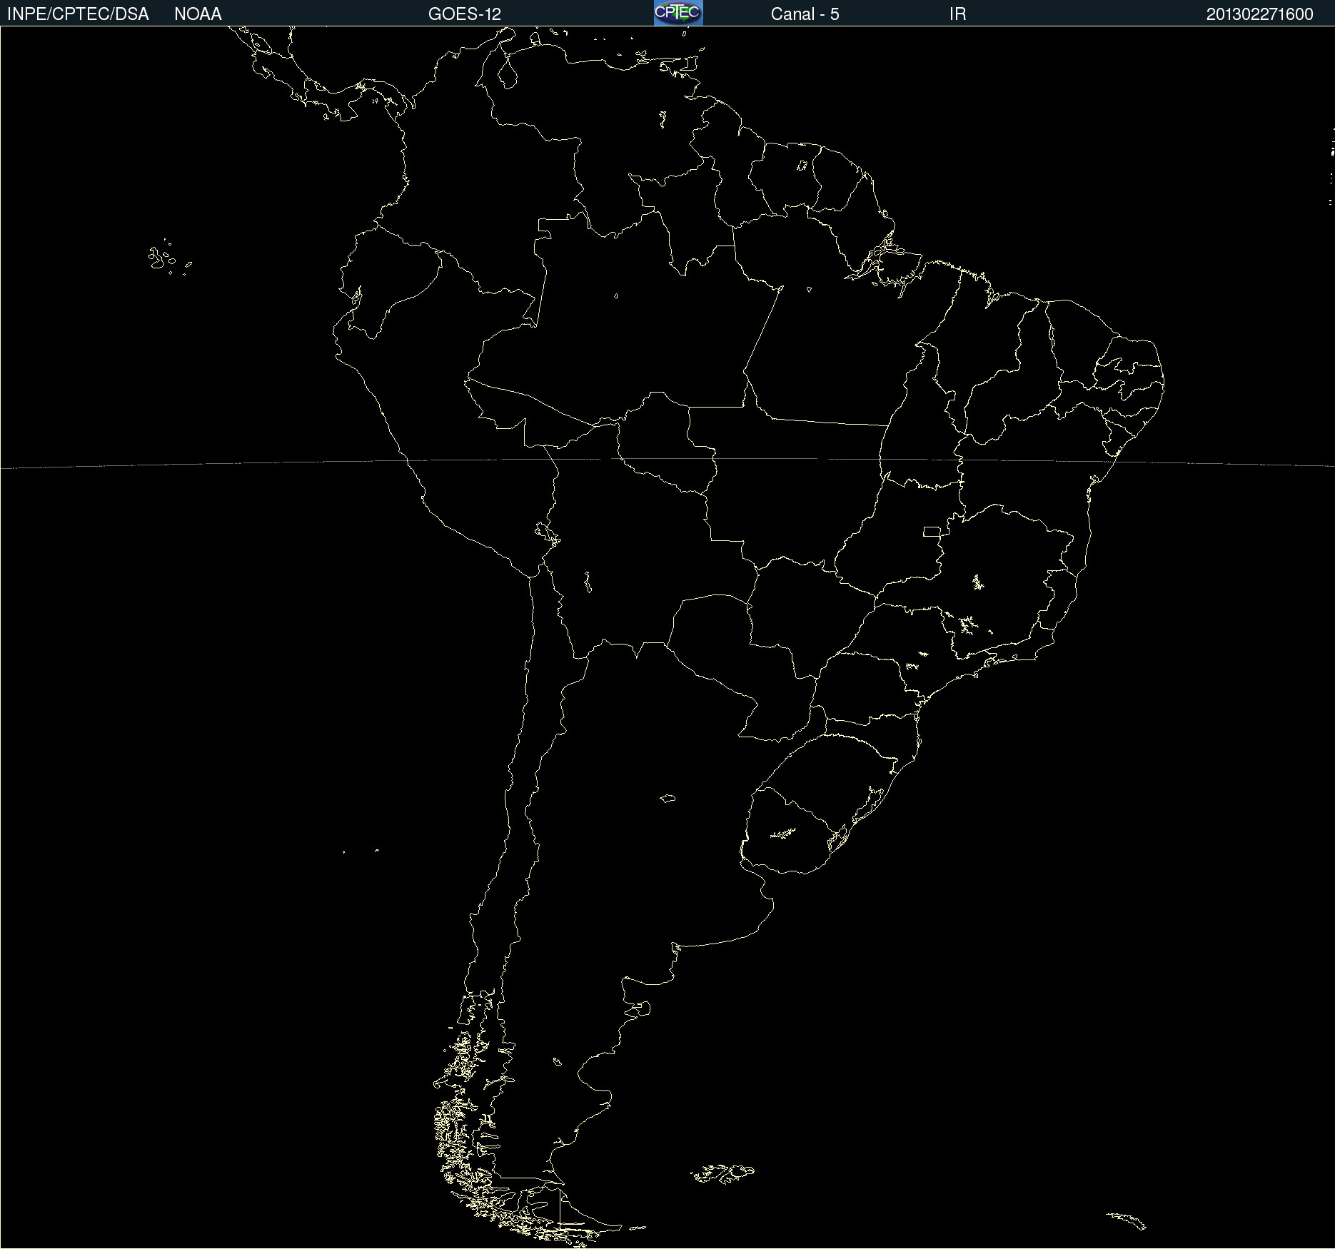Click the 201302271600 timestamp
1335x1249 pixels.
pos(1259,14)
